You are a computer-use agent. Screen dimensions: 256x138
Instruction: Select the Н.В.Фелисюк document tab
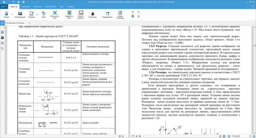(x=15, y=23)
